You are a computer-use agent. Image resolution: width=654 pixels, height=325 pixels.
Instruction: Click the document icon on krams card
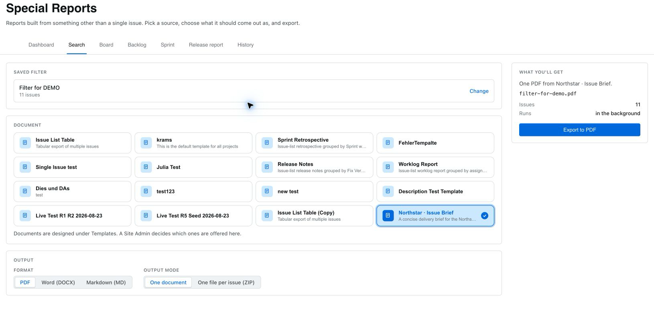(146, 143)
